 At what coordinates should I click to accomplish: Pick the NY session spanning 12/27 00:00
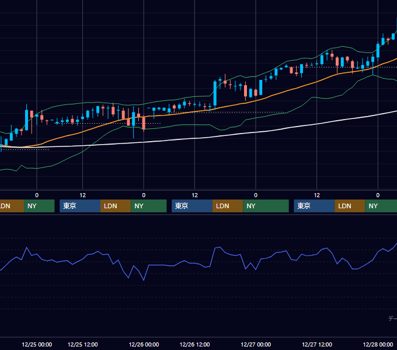[x=266, y=206]
